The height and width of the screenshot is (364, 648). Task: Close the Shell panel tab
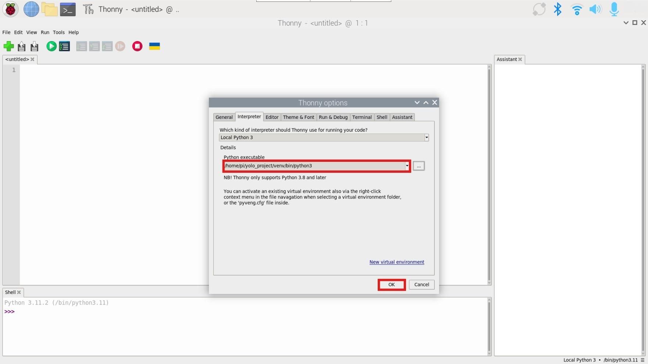point(19,292)
